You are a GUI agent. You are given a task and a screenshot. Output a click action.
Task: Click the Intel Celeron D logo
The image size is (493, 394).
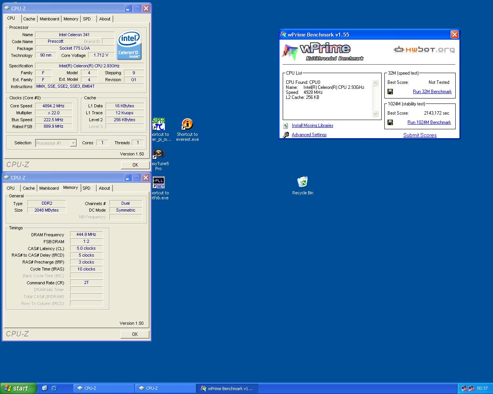pyautogui.click(x=129, y=45)
